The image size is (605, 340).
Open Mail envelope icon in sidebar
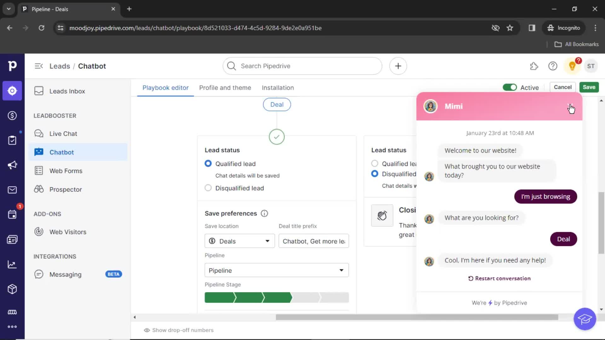pos(12,190)
